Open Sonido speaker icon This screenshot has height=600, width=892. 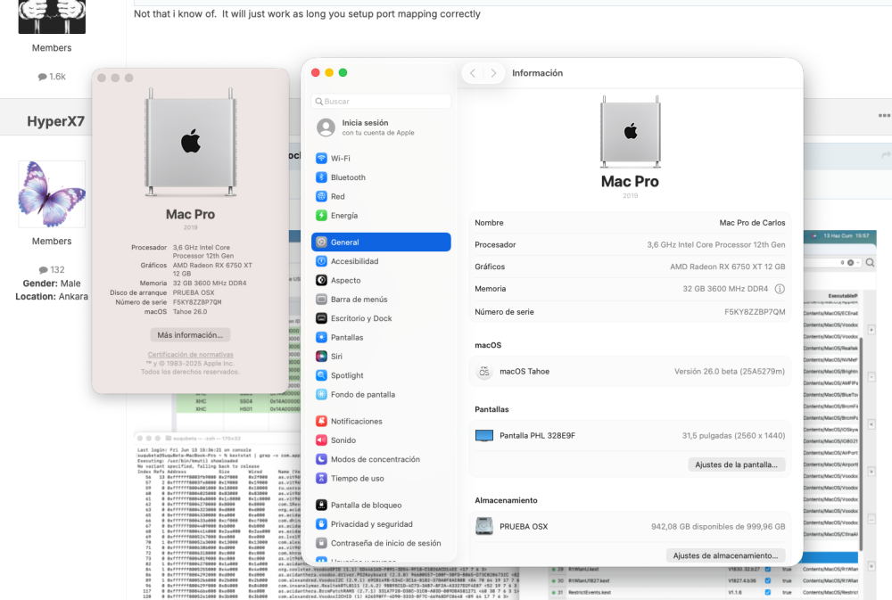pyautogui.click(x=321, y=440)
